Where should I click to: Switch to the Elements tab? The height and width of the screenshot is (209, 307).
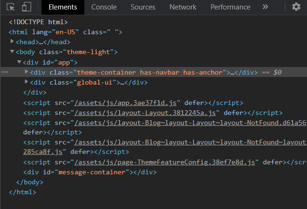pyautogui.click(x=63, y=7)
